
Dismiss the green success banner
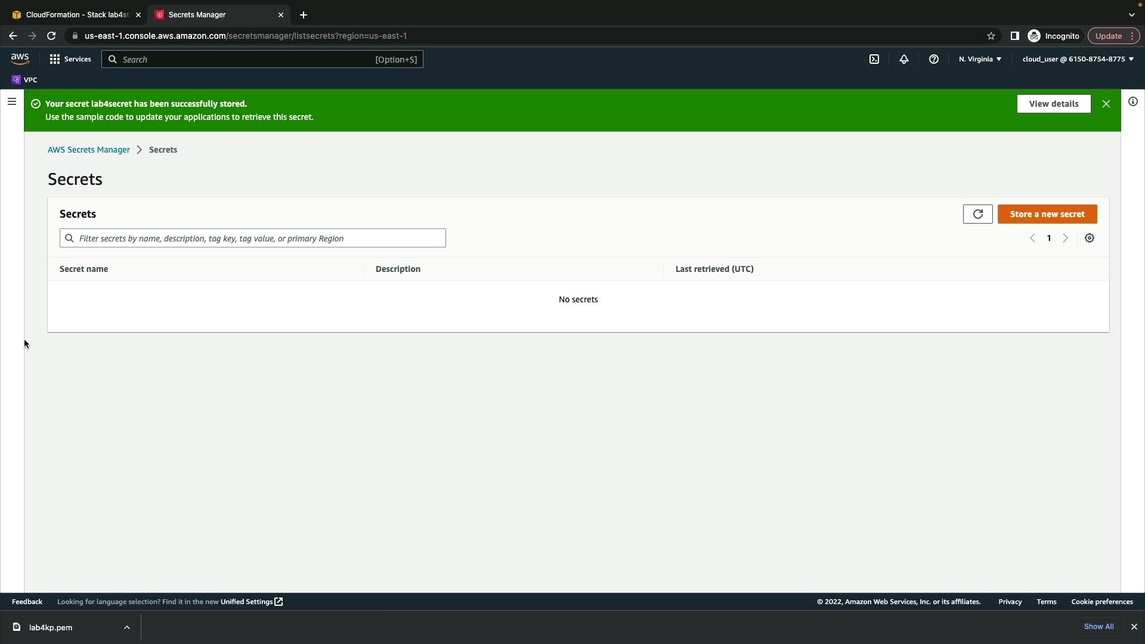coord(1106,104)
